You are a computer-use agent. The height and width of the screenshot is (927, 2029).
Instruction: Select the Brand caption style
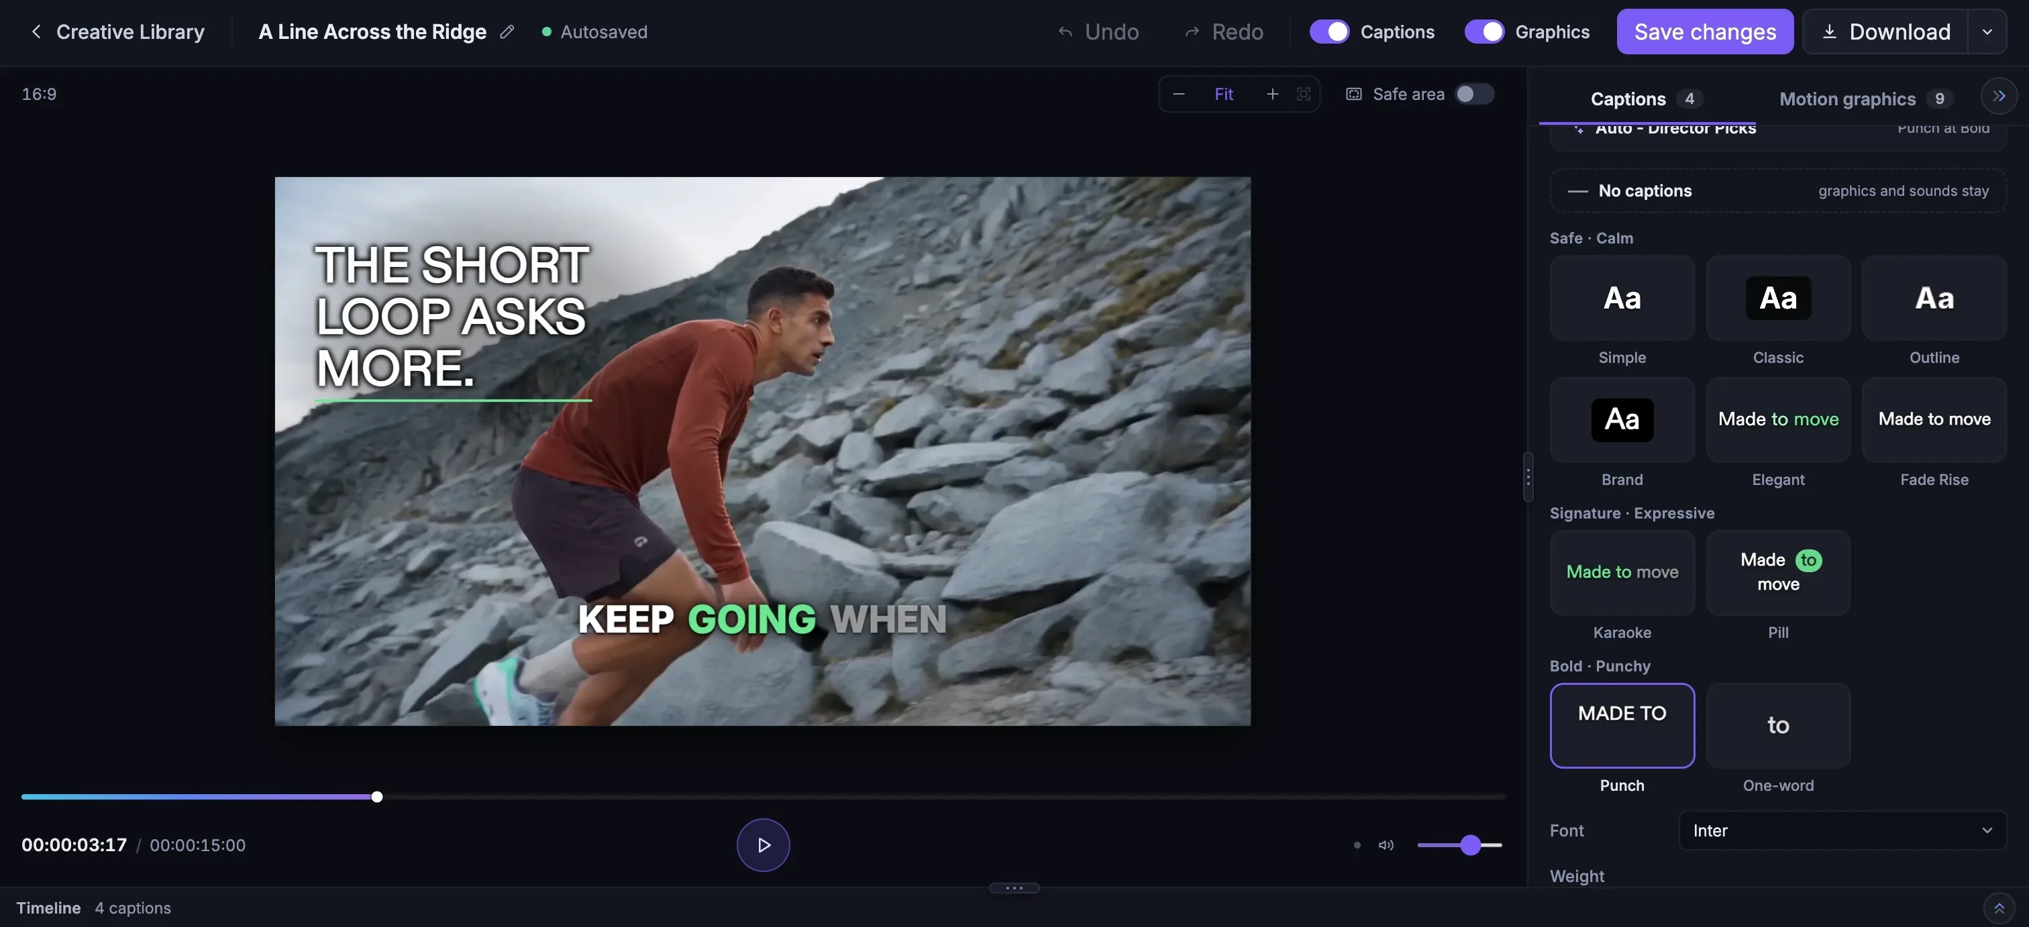click(1622, 420)
